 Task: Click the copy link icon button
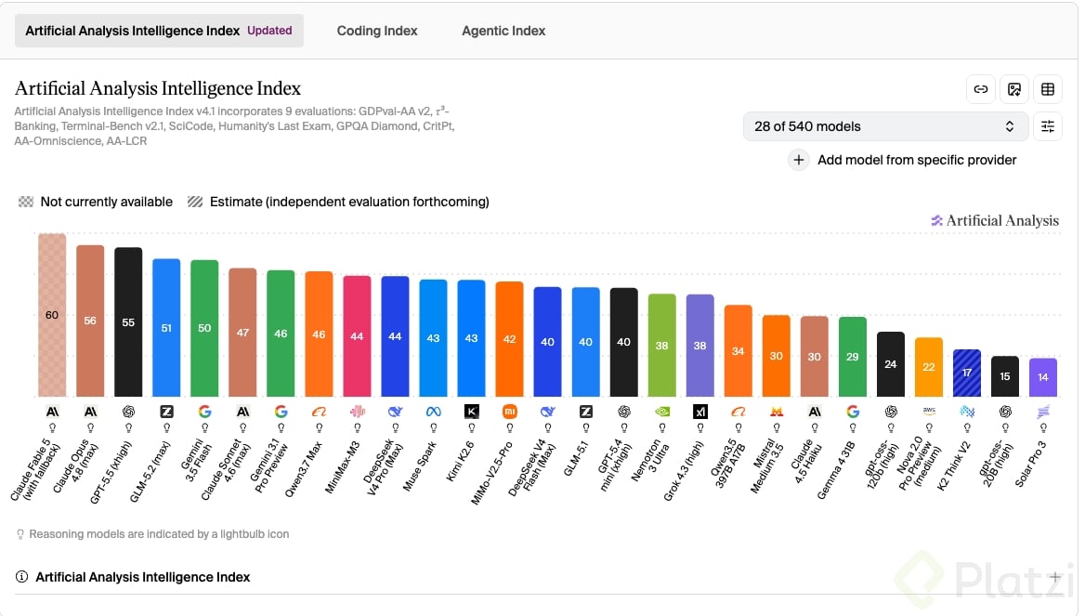tap(981, 88)
